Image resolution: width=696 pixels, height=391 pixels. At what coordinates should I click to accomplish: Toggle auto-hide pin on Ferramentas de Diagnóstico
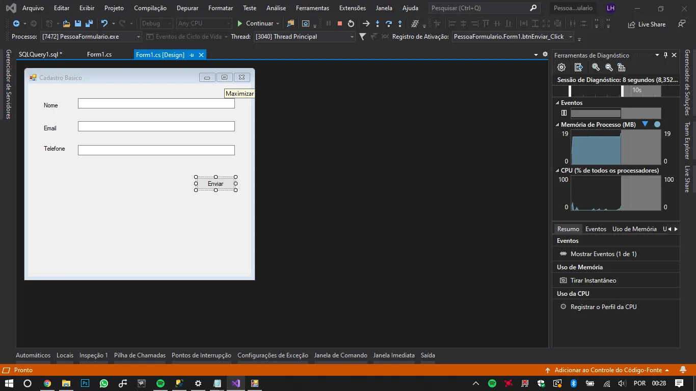(x=665, y=55)
